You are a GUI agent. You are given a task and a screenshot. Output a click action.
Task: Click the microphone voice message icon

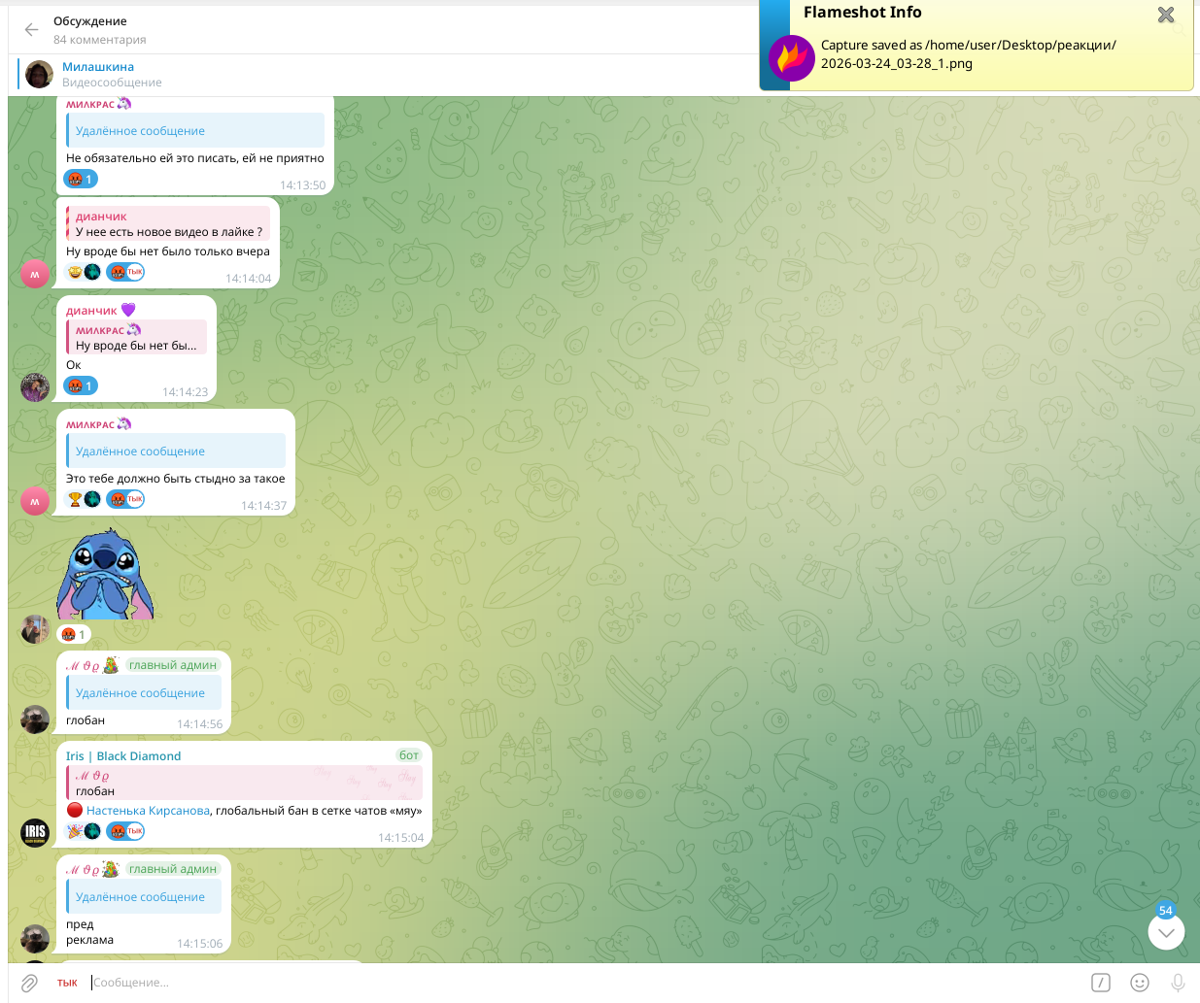[1178, 983]
